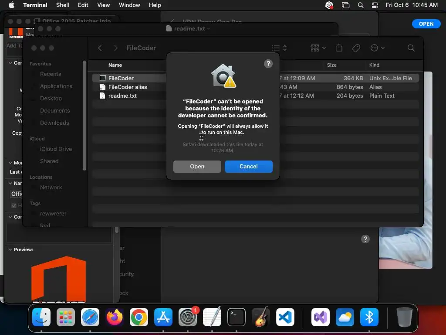Viewport: 446px width, 335px height.
Task: Go forward in the FileCoder Finder window
Action: pyautogui.click(x=115, y=48)
